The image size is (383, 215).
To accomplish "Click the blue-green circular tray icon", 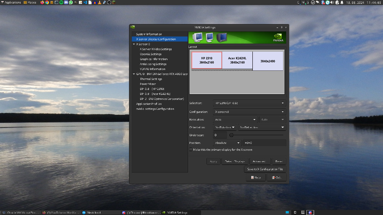I will (x=327, y=2).
